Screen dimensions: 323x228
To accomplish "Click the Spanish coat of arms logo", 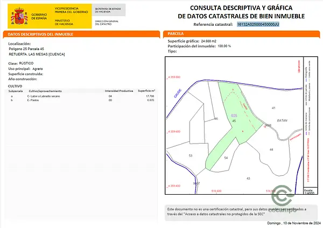I will [19, 16].
